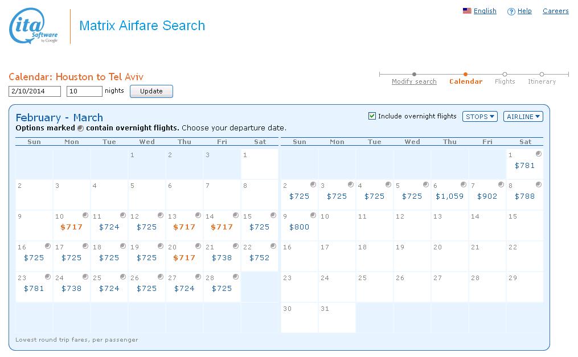Click overnight icon on March 4
This screenshot has height=357, width=578.
(x=388, y=184)
